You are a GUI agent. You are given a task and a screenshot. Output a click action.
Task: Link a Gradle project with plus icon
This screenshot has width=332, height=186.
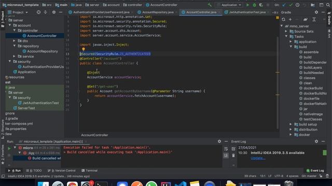290,20
